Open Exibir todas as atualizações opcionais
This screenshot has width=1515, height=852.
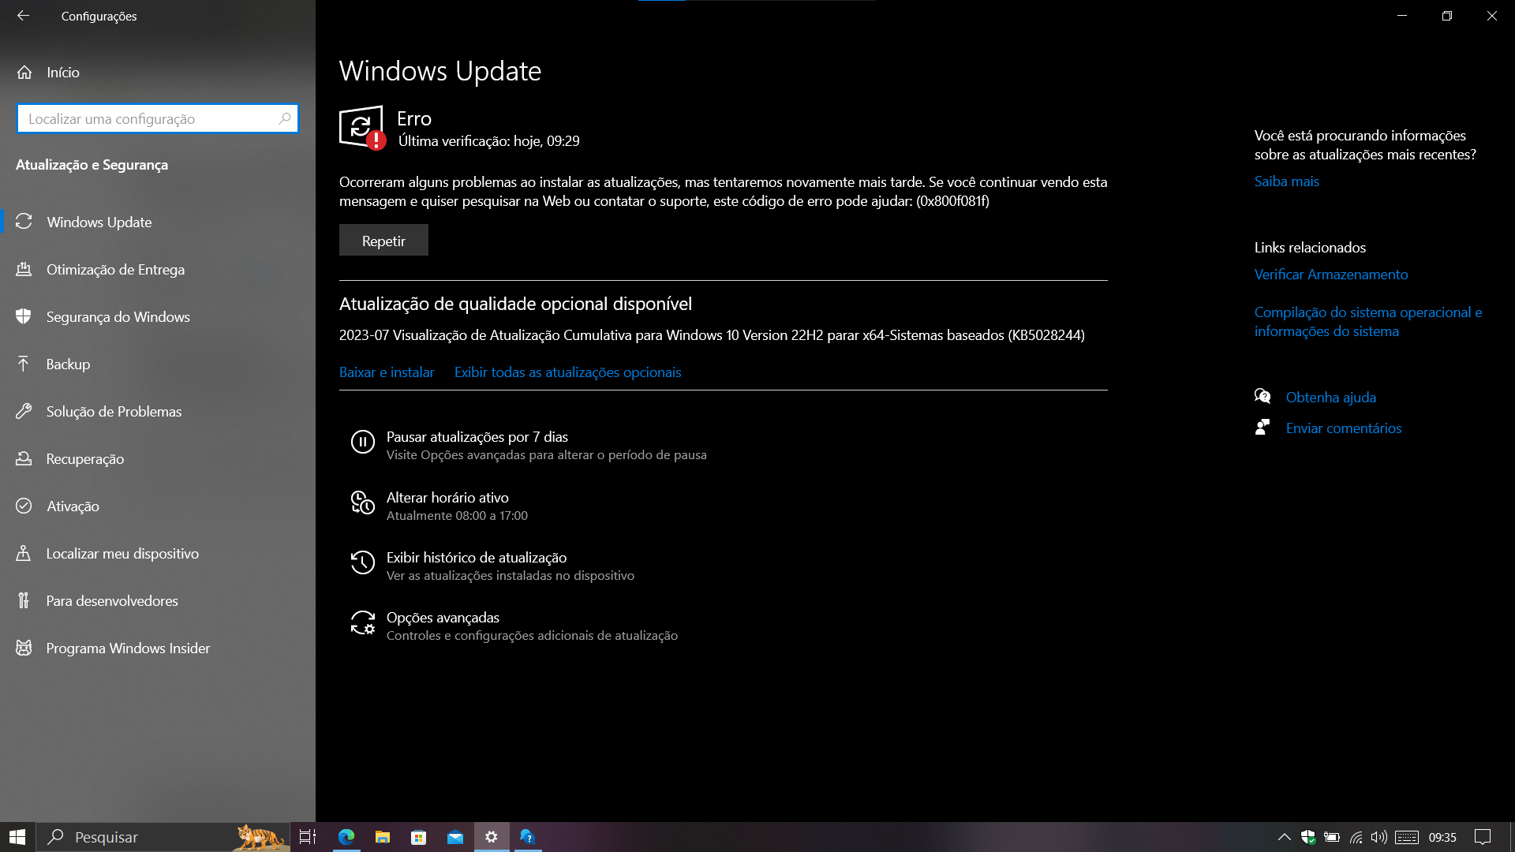[x=567, y=372]
